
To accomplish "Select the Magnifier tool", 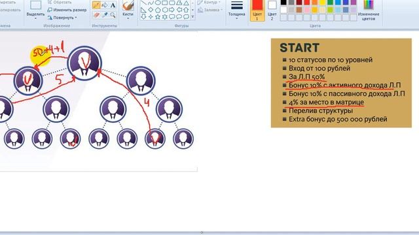I will coord(113,14).
